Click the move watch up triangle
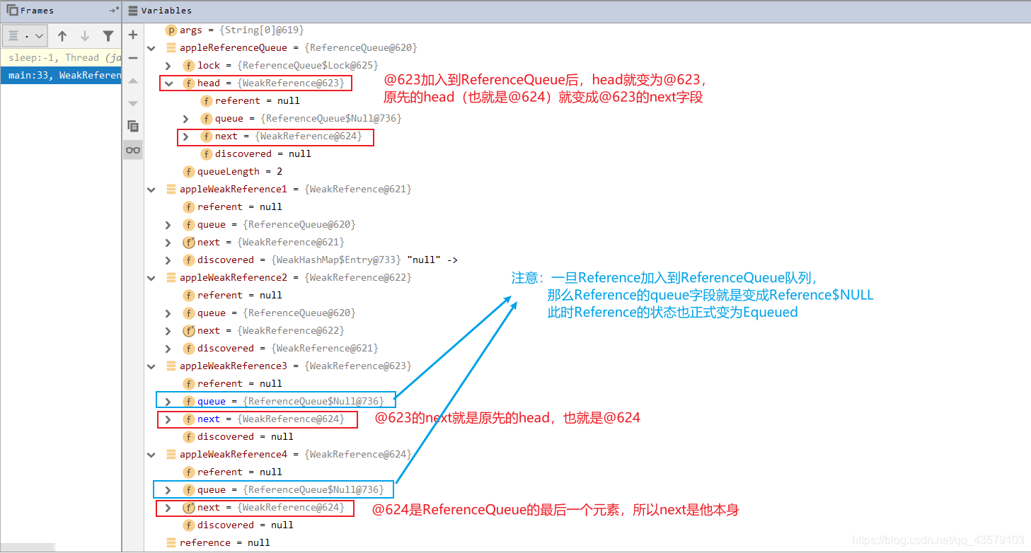 click(x=133, y=81)
